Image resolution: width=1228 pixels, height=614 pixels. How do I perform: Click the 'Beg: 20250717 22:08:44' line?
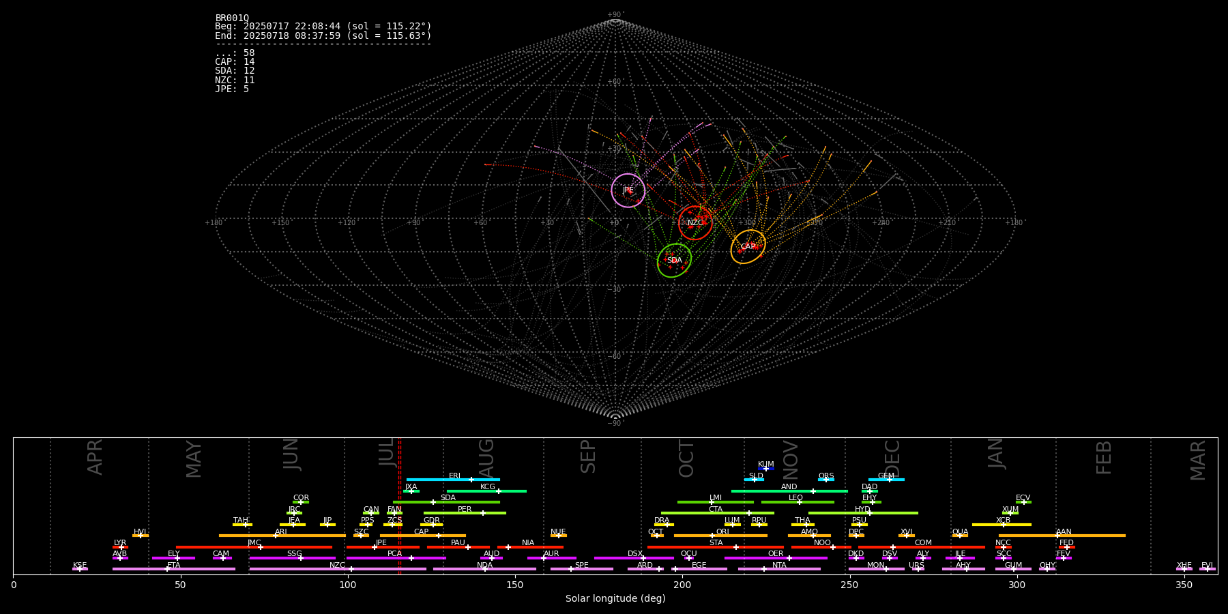323,27
